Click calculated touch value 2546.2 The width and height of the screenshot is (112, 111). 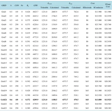54,90
